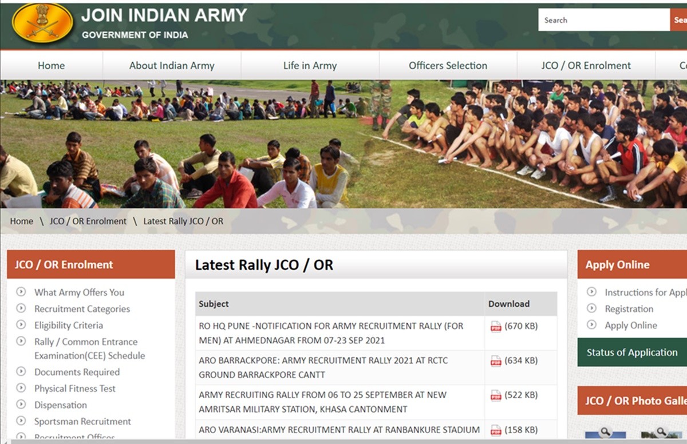Go to Recruitment Categories link
687x444 pixels.
[x=82, y=309]
